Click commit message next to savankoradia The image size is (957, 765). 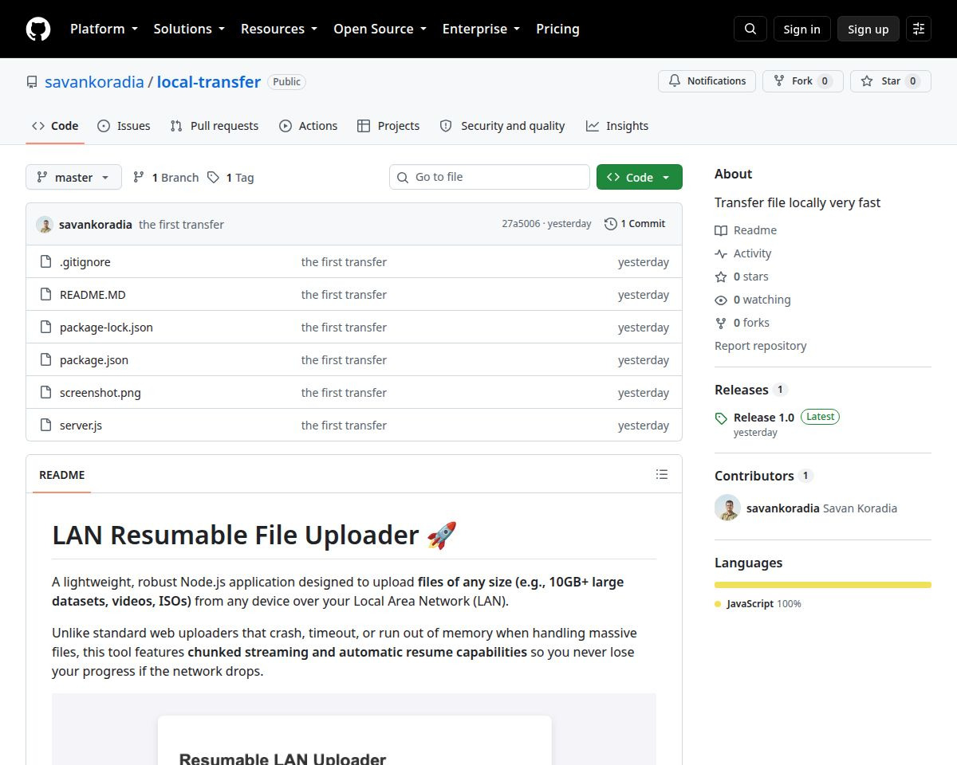pyautogui.click(x=181, y=225)
